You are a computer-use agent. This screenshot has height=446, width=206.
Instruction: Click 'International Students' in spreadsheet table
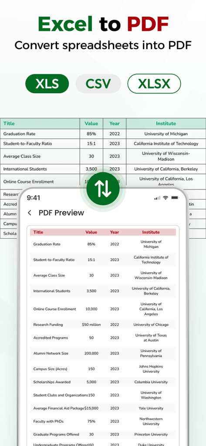click(25, 169)
